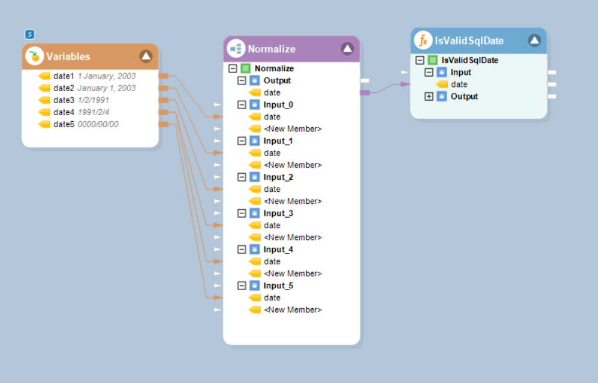Click the orange output port of date3
This screenshot has height=383, width=598.
pos(163,100)
